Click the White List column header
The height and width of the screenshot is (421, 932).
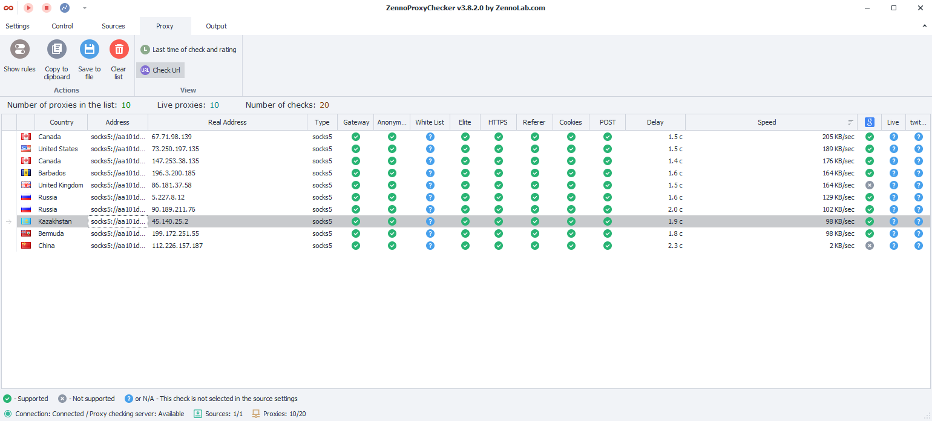(x=430, y=122)
